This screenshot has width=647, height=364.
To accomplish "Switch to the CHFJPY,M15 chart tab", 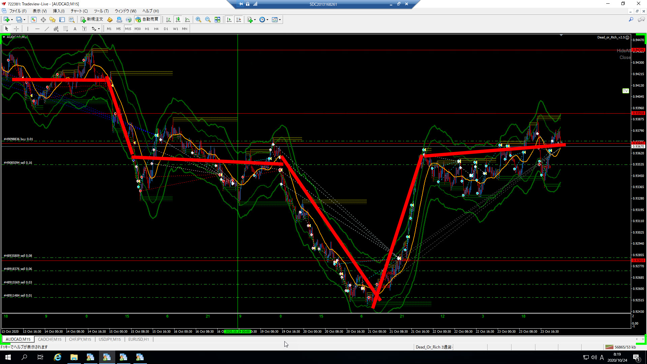I will click(80, 339).
